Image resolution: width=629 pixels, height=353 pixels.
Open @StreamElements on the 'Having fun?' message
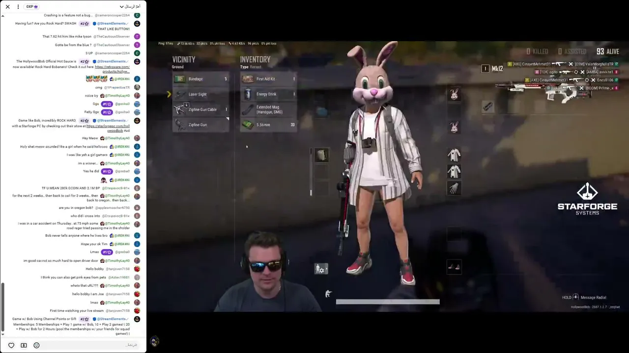tap(113, 24)
